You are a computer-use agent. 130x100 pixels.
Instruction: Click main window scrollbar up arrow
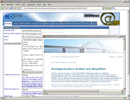pyautogui.click(x=128, y=11)
